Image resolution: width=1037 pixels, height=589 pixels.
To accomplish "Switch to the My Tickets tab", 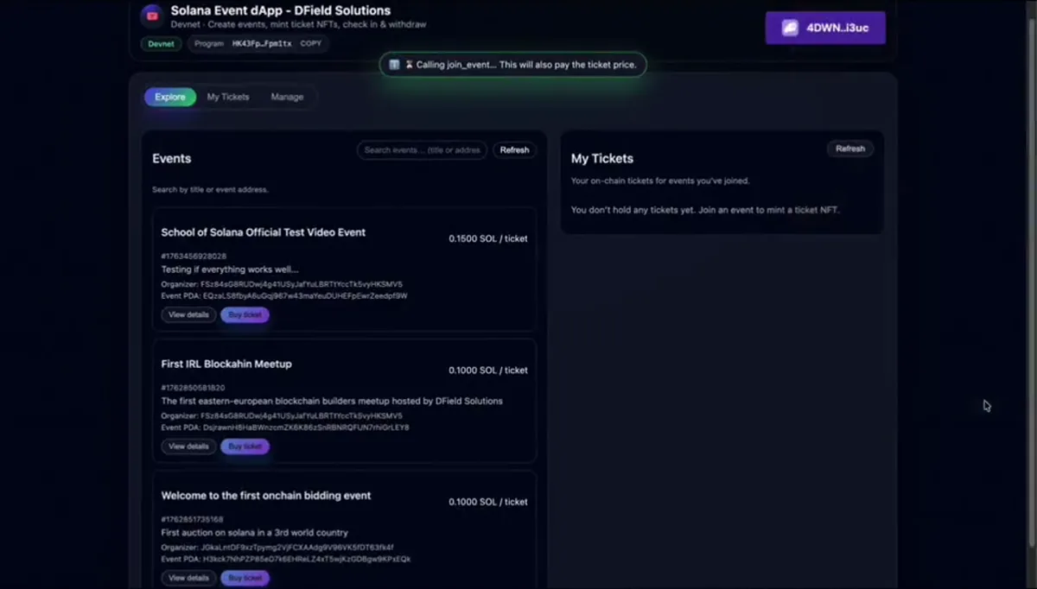I will pos(228,97).
